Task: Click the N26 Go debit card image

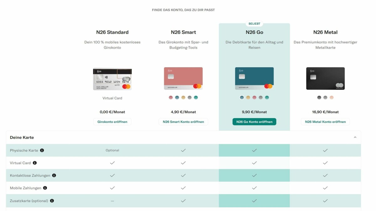Action: coord(254,78)
